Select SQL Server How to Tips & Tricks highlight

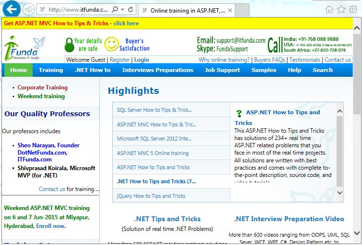pyautogui.click(x=171, y=110)
